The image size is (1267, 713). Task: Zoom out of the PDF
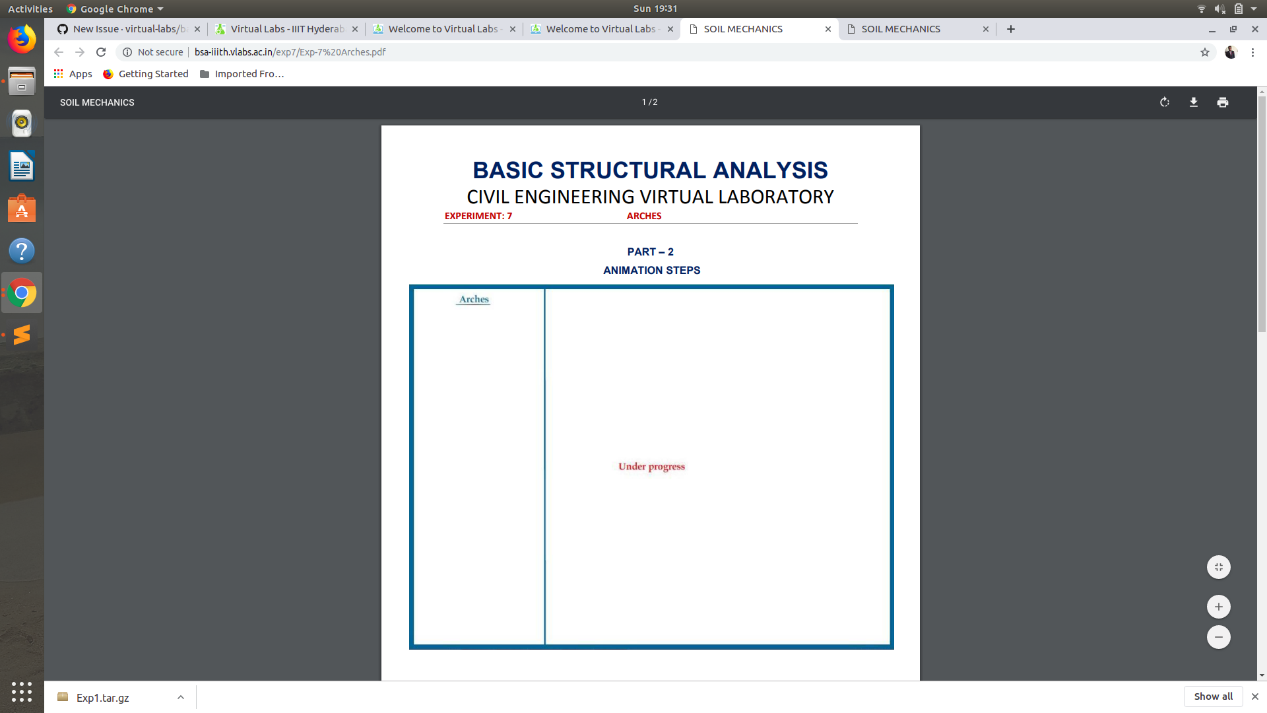coord(1218,637)
